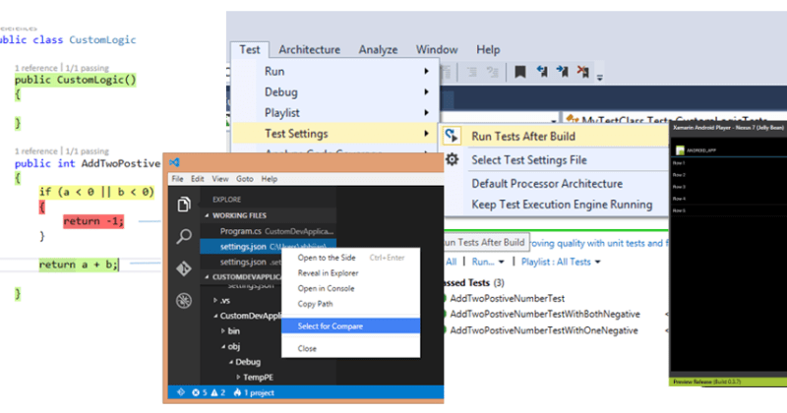Open the Git source control icon

click(183, 268)
